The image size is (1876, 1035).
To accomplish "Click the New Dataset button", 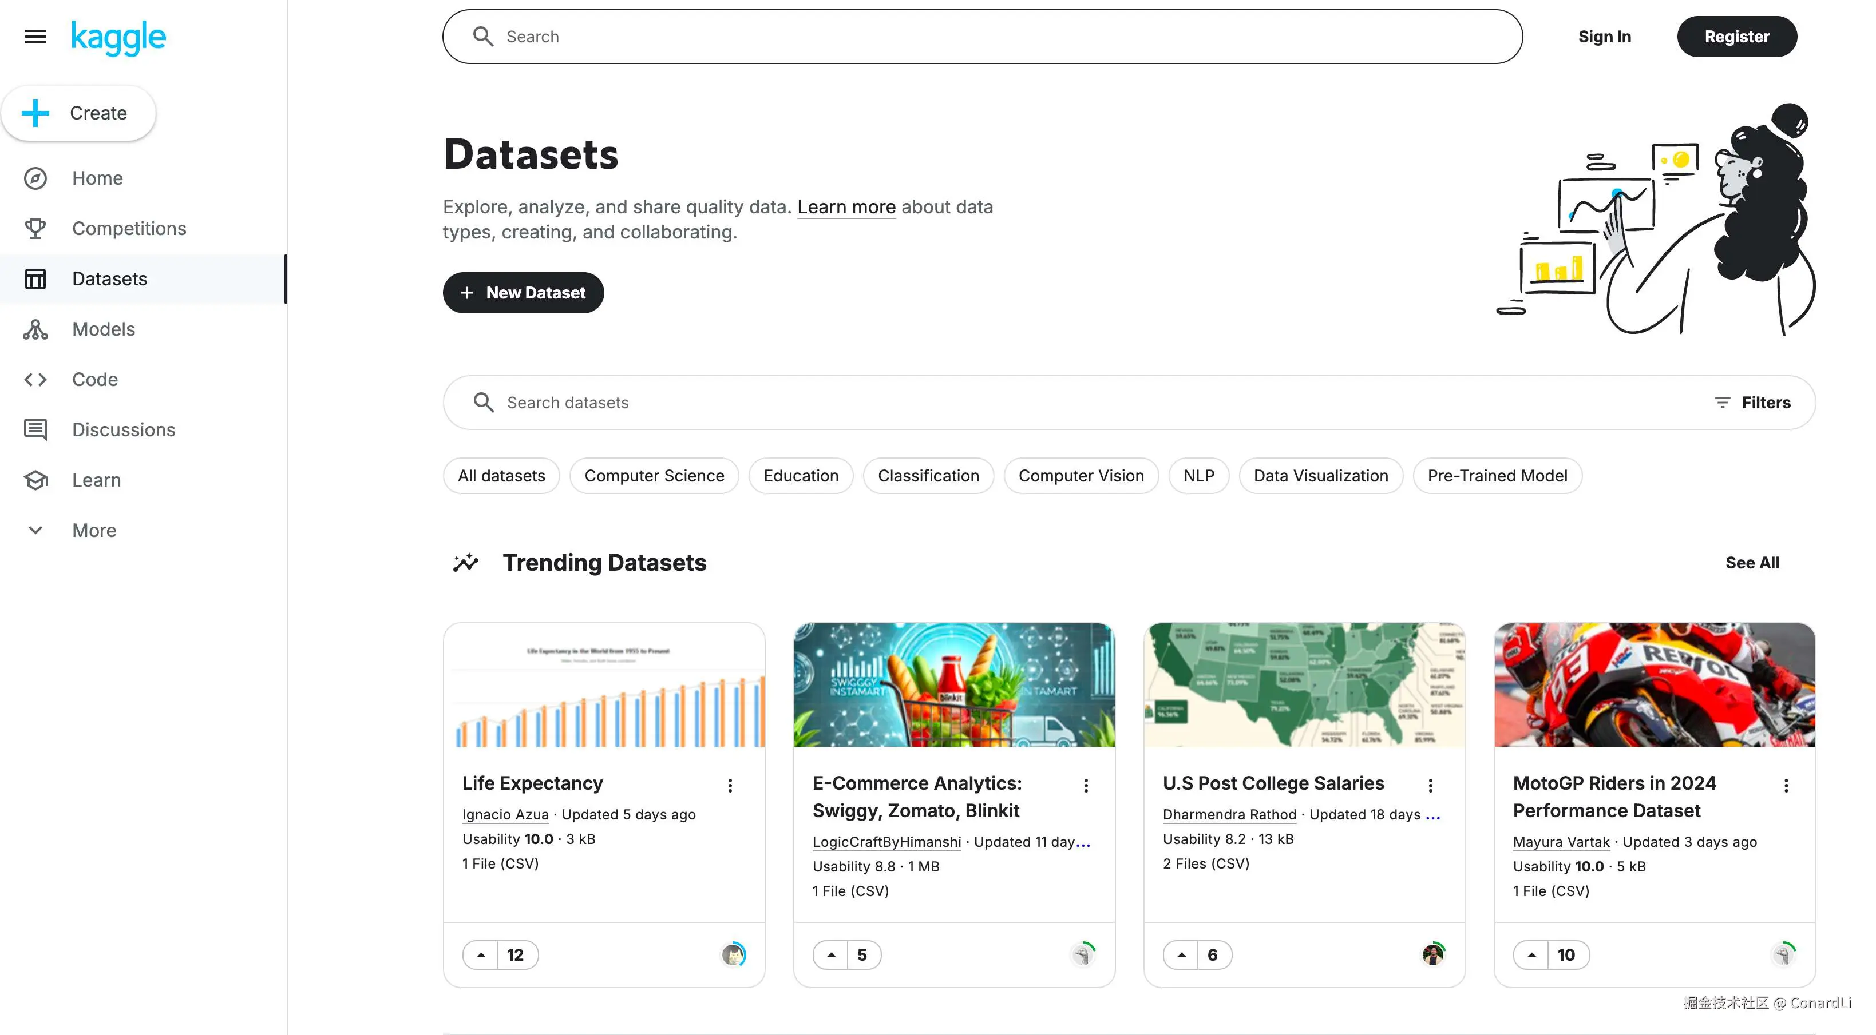I will (x=523, y=293).
